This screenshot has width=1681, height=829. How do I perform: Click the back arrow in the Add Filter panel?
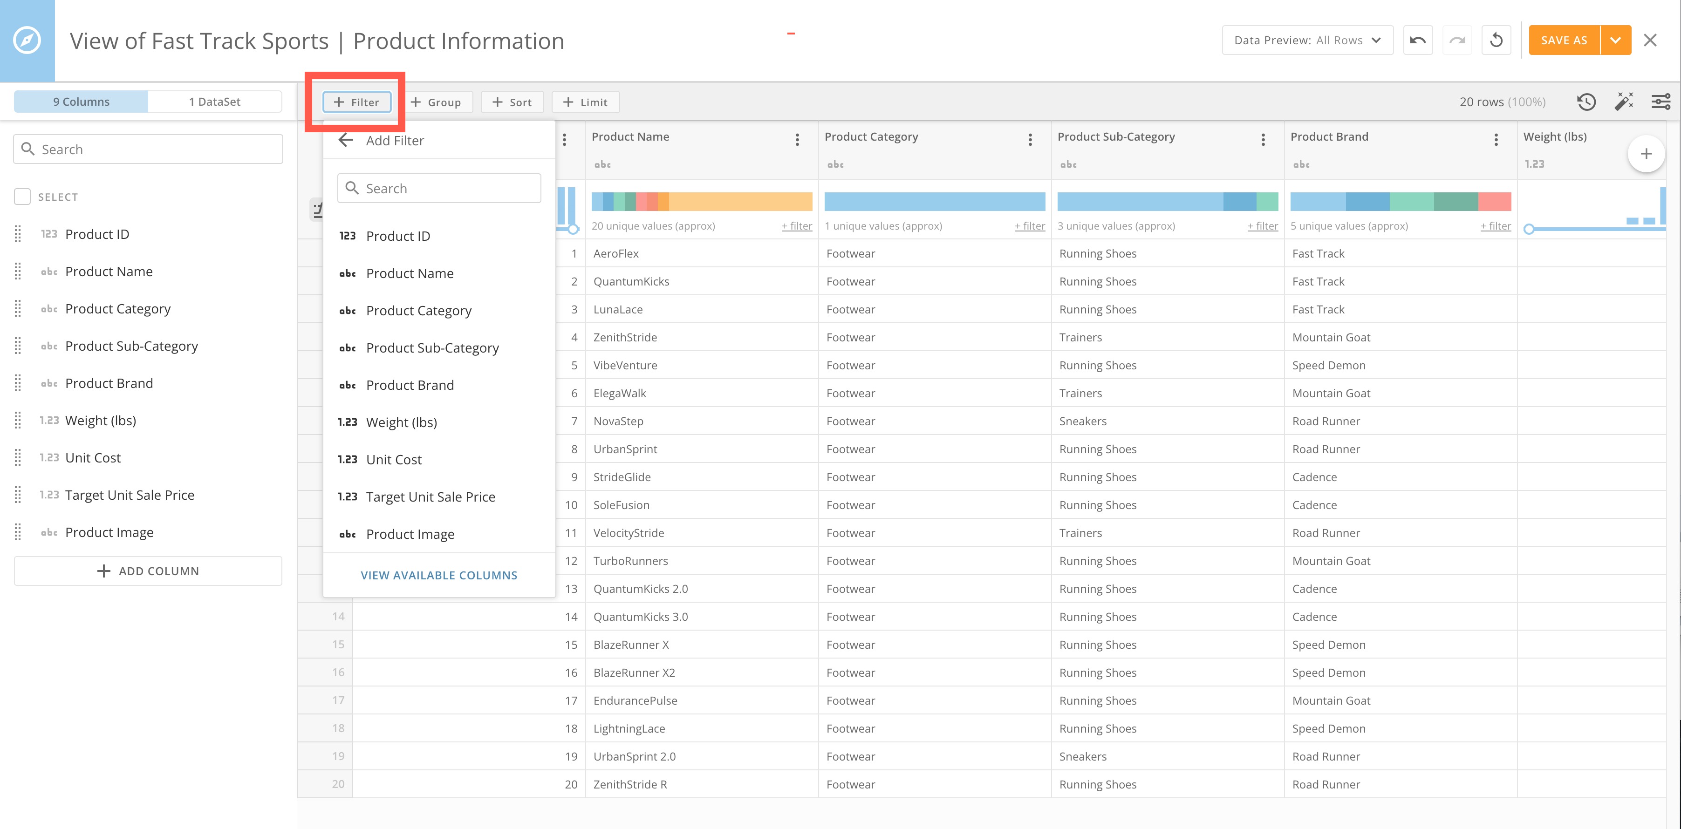[345, 140]
